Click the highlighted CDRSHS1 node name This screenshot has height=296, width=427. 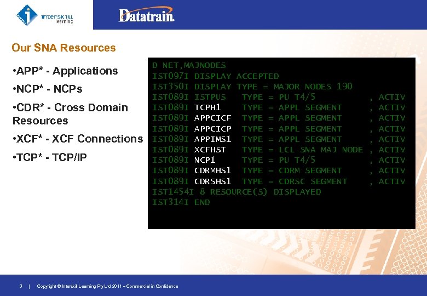pos(213,181)
